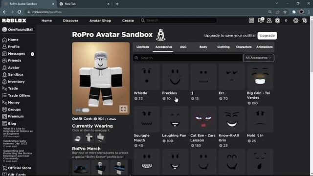Viewport: 313px width, 176px height.
Task: Open the Trade Offers sidebar icon
Action: [4, 95]
